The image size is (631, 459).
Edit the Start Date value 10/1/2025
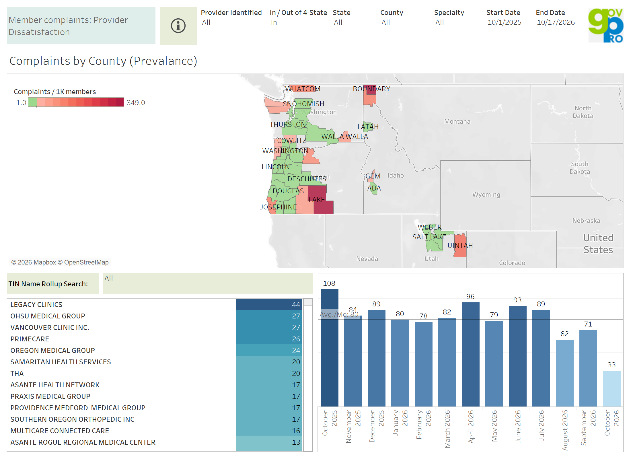[x=504, y=22]
